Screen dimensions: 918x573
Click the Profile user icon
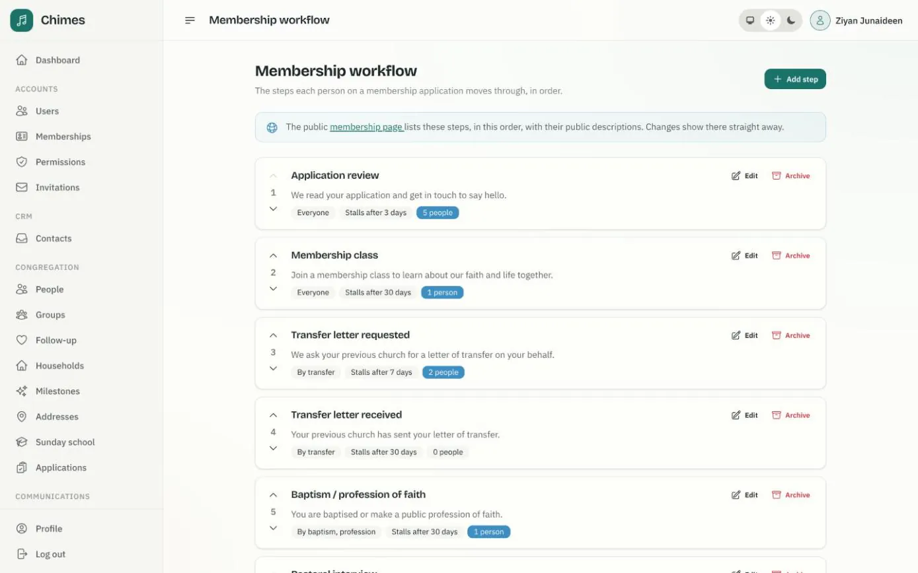click(x=22, y=529)
